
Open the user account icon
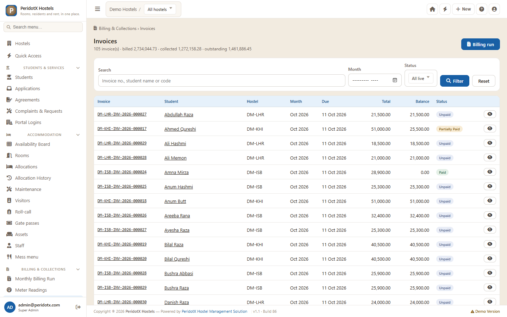(494, 9)
